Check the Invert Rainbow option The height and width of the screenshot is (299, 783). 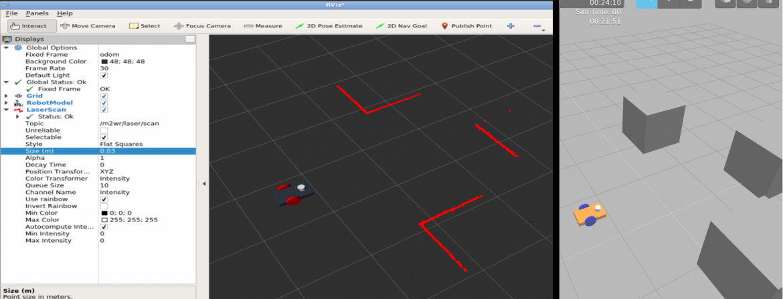tap(104, 206)
